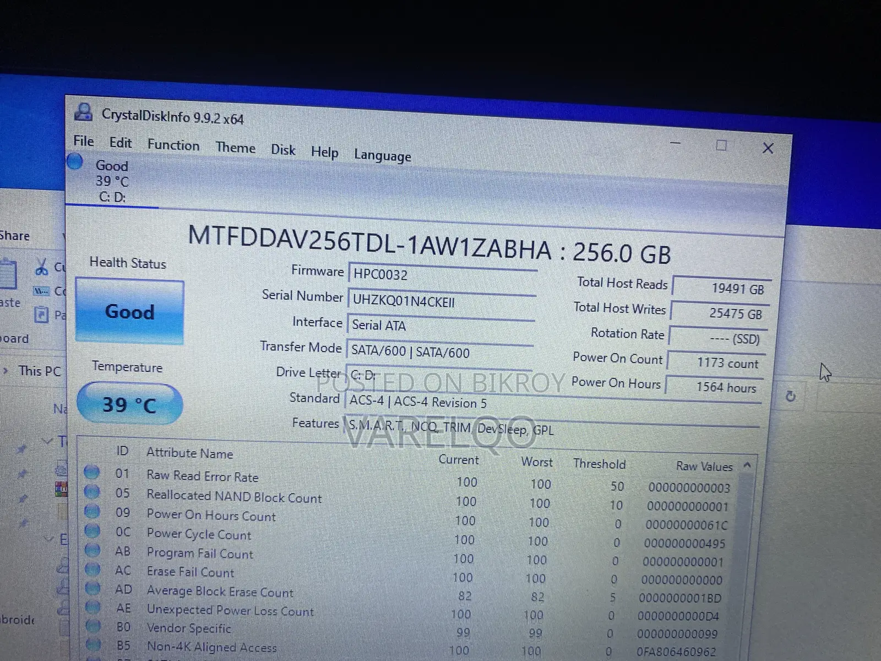The image size is (881, 661).
Task: Click the Firmware field HPC0032
Action: click(x=443, y=274)
